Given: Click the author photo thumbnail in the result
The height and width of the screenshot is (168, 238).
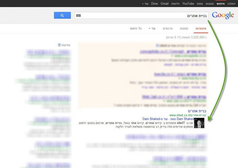Looking at the screenshot, I should click(x=199, y=123).
